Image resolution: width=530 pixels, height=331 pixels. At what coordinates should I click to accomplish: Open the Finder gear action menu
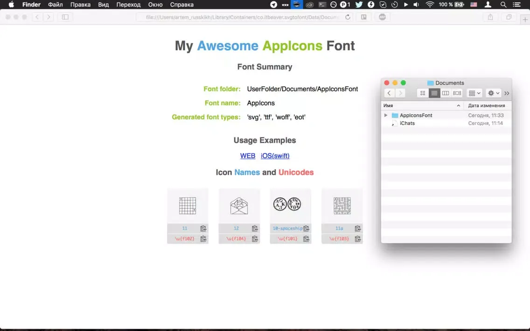pos(494,93)
